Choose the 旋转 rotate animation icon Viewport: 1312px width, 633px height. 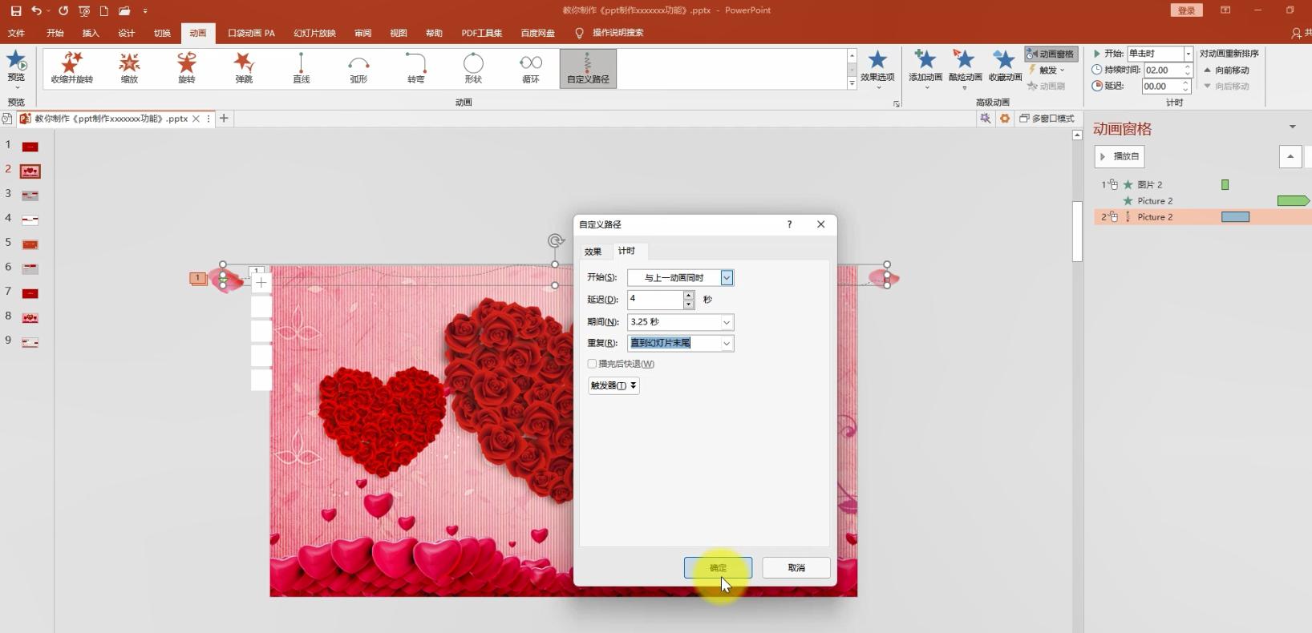click(x=186, y=67)
